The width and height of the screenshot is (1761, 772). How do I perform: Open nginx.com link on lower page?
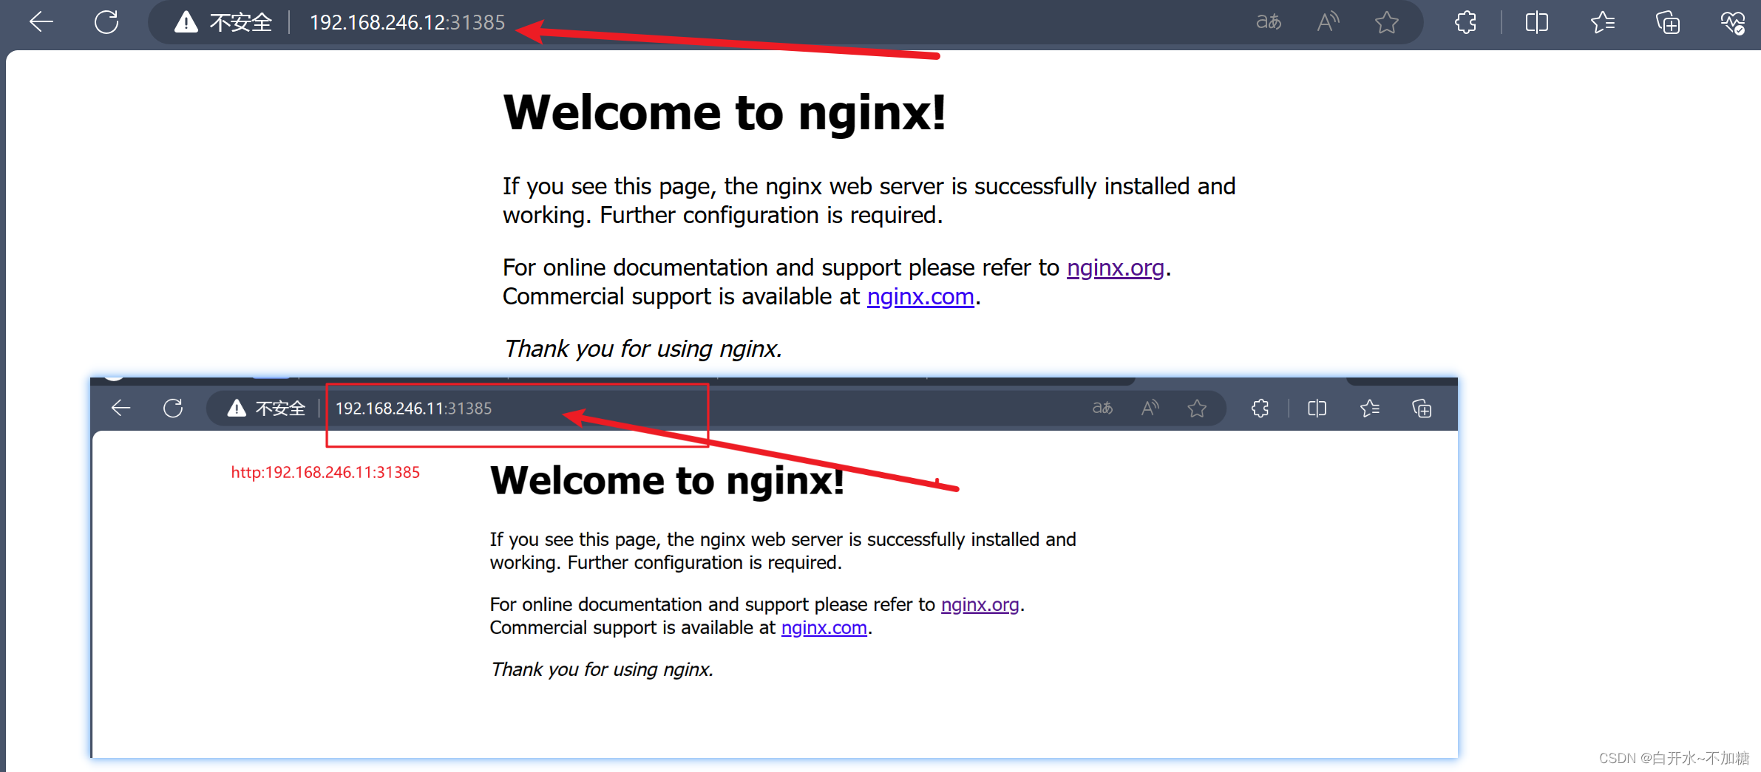pos(824,627)
